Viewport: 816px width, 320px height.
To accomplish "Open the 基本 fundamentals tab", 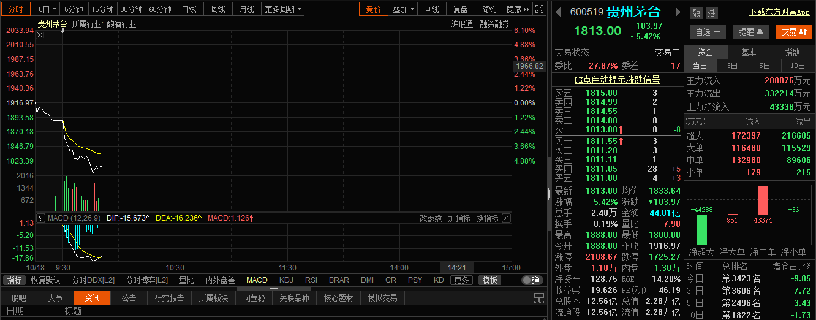I will (x=749, y=52).
